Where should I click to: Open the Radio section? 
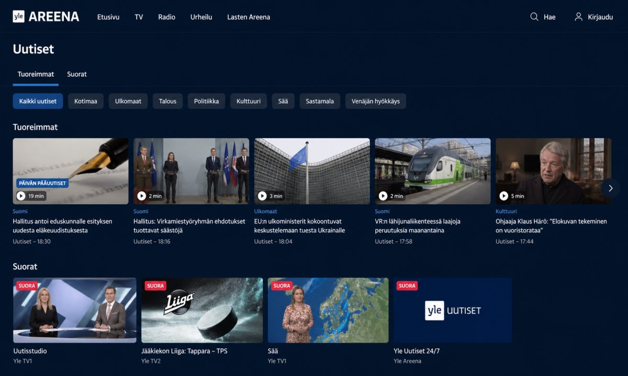[167, 17]
